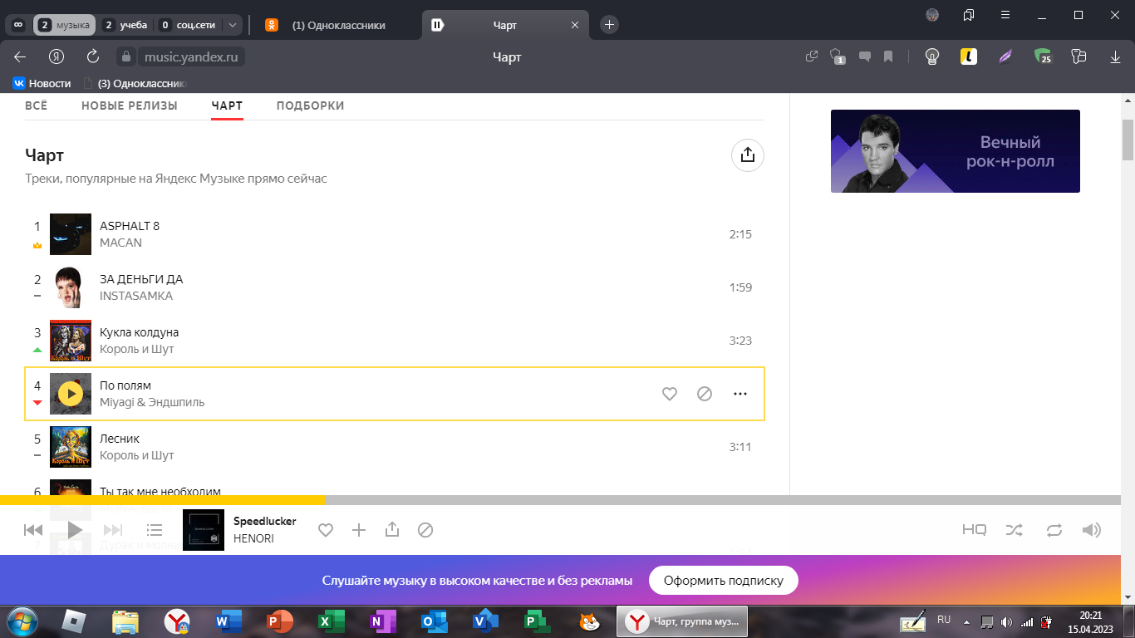Image resolution: width=1135 pixels, height=638 pixels.
Task: Open the Windows Start menu
Action: [x=21, y=621]
